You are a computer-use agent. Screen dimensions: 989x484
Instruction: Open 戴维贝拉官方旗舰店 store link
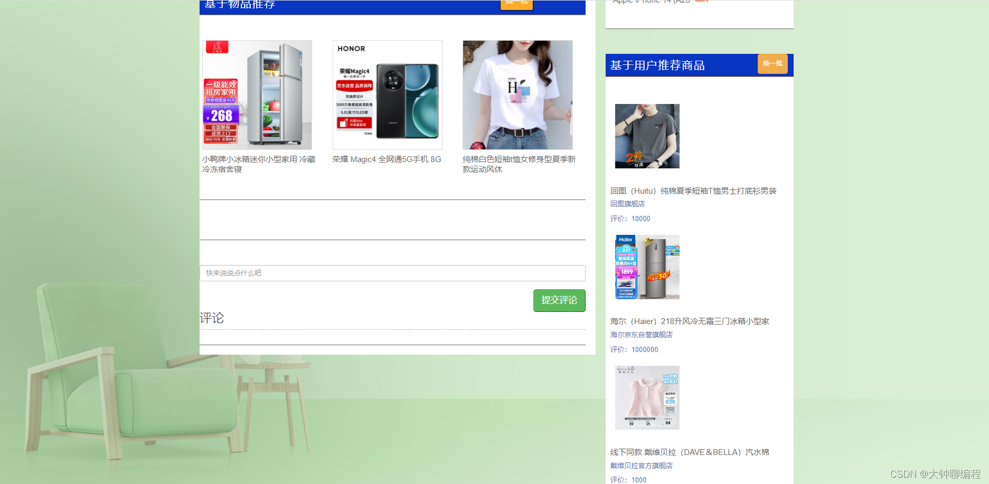(x=641, y=465)
